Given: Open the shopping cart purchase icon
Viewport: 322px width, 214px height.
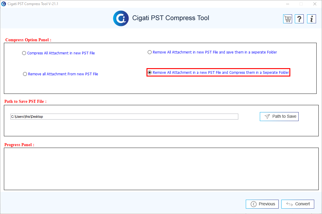Looking at the screenshot, I should [288, 19].
